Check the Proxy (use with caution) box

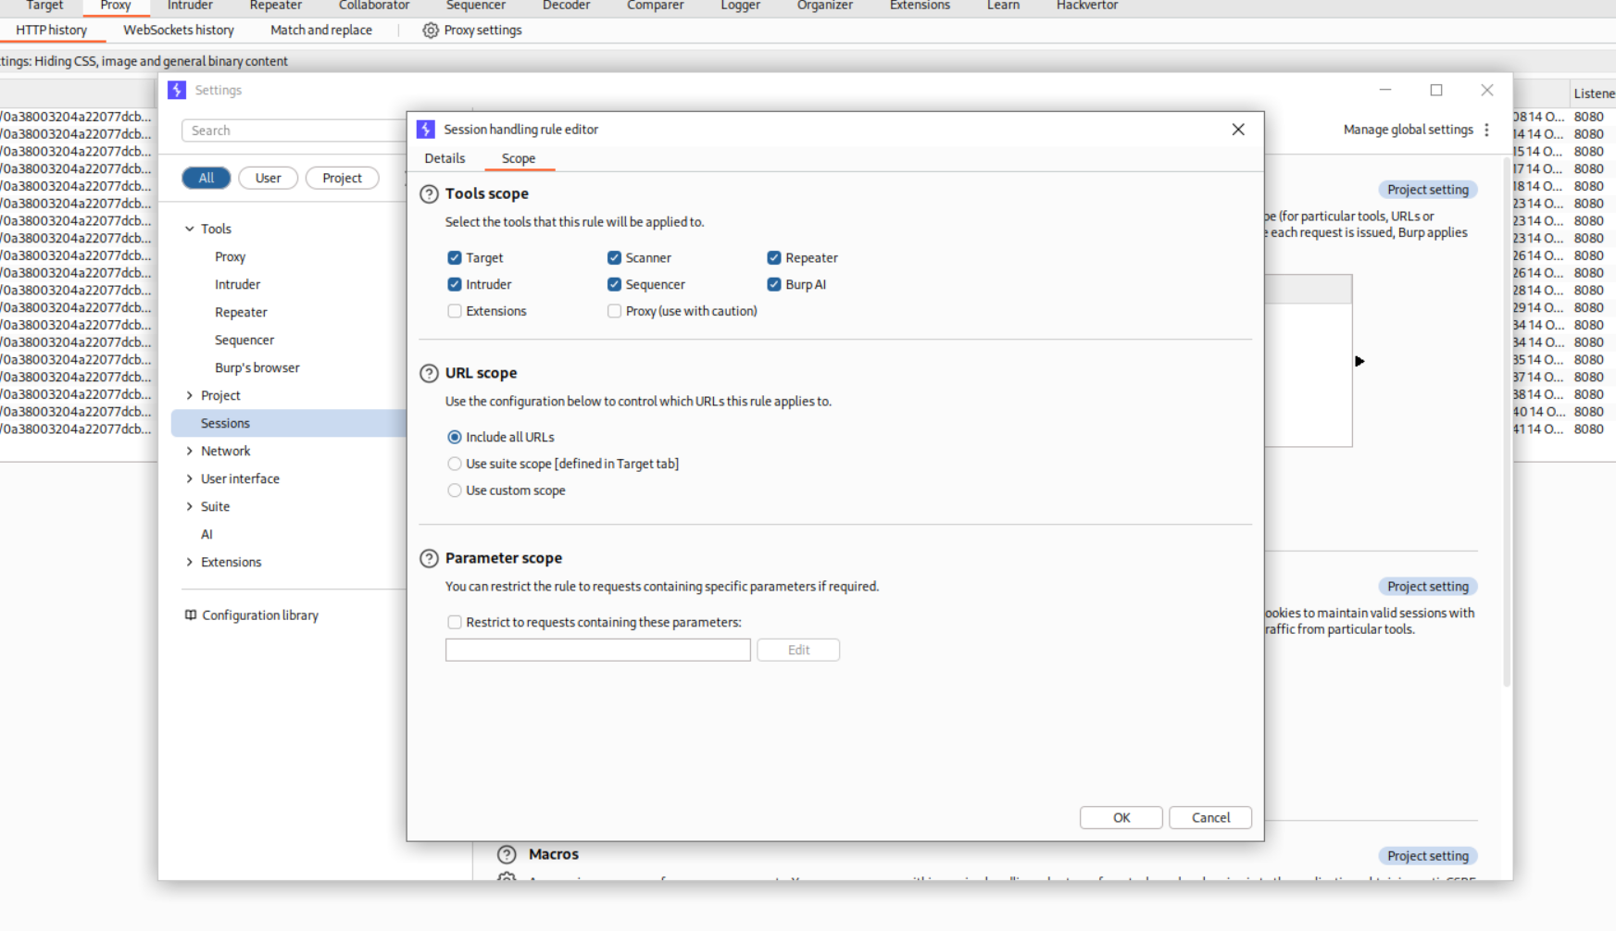[614, 312]
